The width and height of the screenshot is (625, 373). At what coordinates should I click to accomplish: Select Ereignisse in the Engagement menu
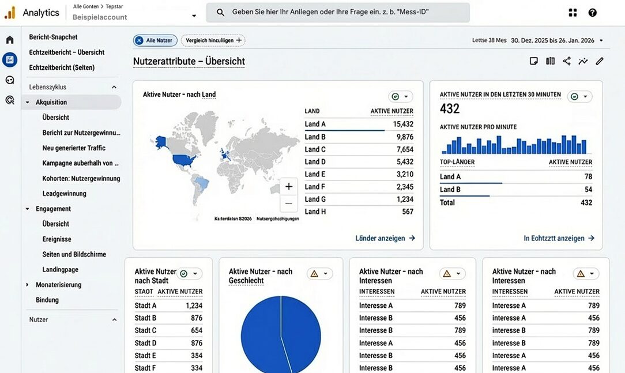(57, 239)
